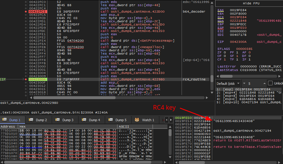The height and width of the screenshot is (164, 283).
Task: Set a breakpoint dot at address 00422FD4
Action: [x=26, y=25]
